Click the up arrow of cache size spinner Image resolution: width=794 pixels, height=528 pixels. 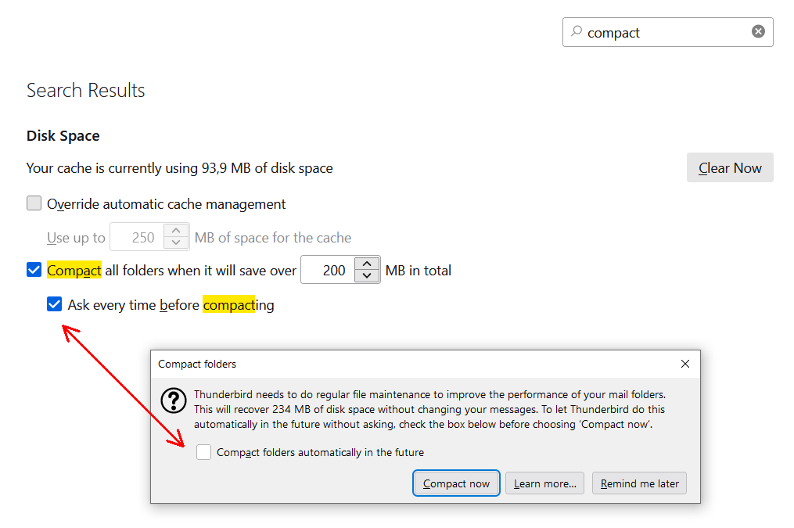[x=177, y=231]
